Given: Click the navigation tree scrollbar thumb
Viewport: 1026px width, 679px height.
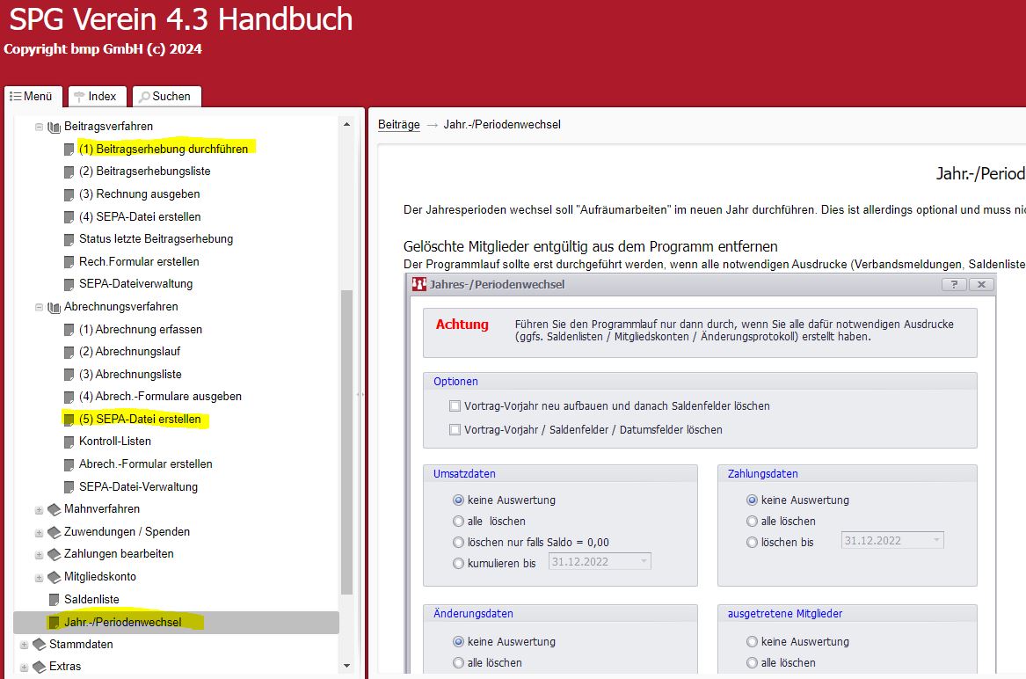Looking at the screenshot, I should click(x=346, y=442).
